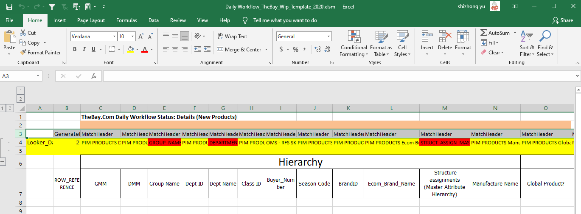This screenshot has width=581, height=214.
Task: Switch to the Data tab
Action: 154,20
